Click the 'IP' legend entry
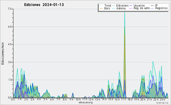 (156, 5)
